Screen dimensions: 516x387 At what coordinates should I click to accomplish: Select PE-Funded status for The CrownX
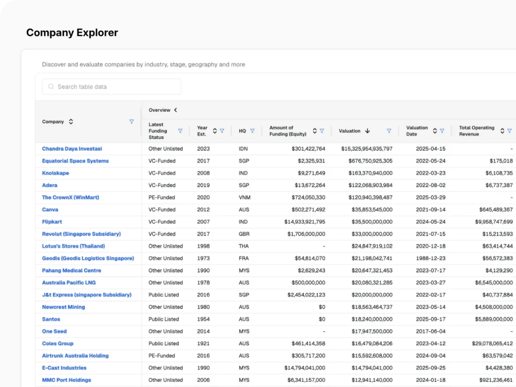point(162,198)
